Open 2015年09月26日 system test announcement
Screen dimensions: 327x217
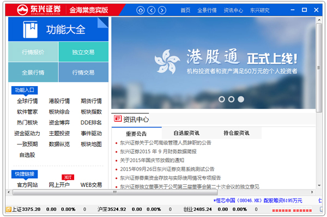pyautogui.click(x=167, y=169)
